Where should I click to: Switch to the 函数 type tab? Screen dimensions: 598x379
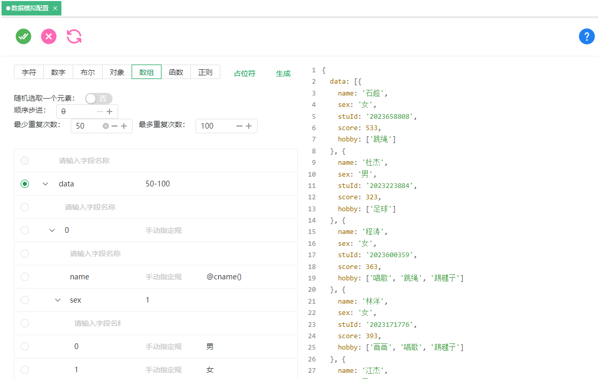point(176,72)
